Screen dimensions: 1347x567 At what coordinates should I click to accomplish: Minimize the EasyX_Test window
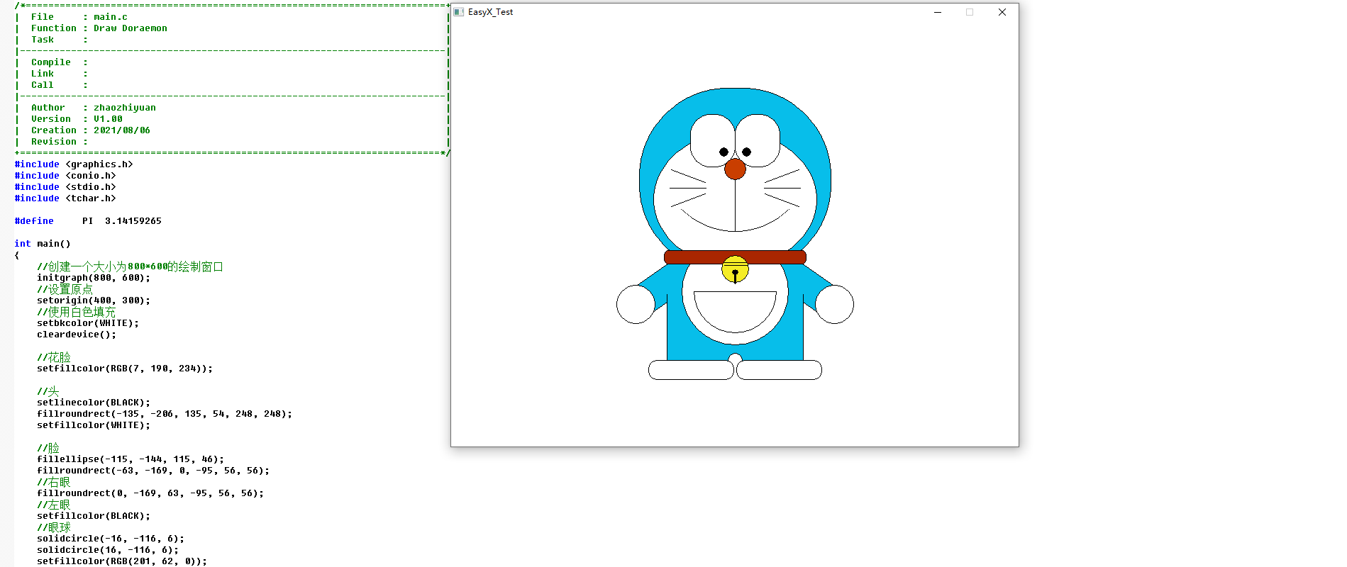938,12
